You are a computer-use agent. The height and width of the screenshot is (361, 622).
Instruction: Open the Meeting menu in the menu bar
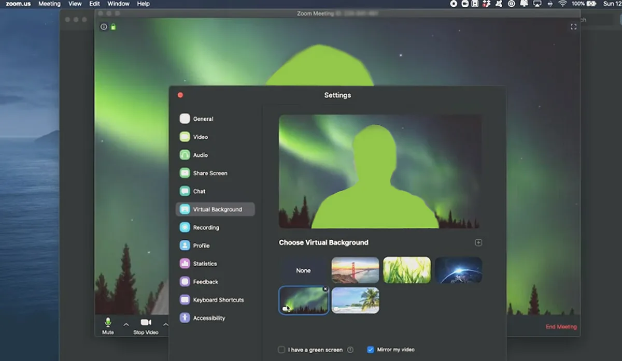pos(49,4)
